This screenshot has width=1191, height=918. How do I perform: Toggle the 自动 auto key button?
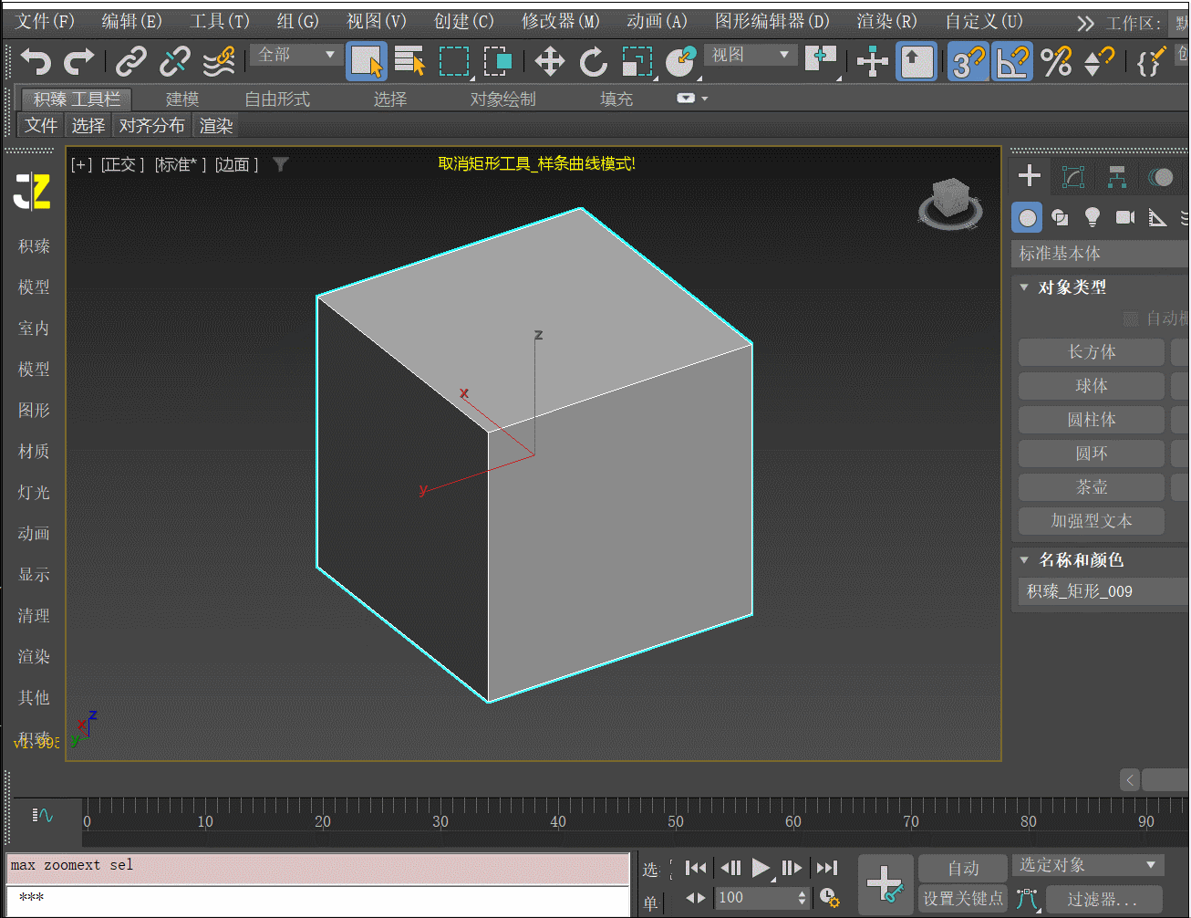(963, 868)
